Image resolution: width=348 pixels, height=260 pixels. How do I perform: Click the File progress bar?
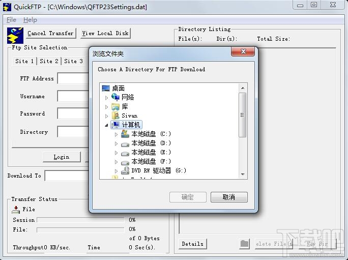pyautogui.click(x=80, y=229)
